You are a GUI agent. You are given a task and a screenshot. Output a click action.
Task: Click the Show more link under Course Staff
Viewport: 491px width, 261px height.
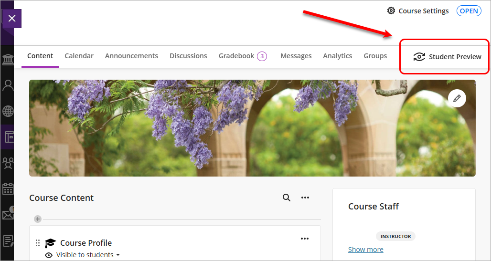tap(366, 250)
